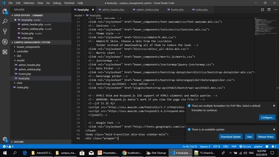The width and height of the screenshot is (279, 157).
Task: Click the Open Changes icon in editor toolbar
Action: pyautogui.click(x=262, y=10)
